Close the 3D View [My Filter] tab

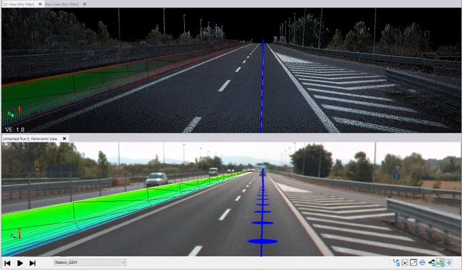(x=40, y=4)
